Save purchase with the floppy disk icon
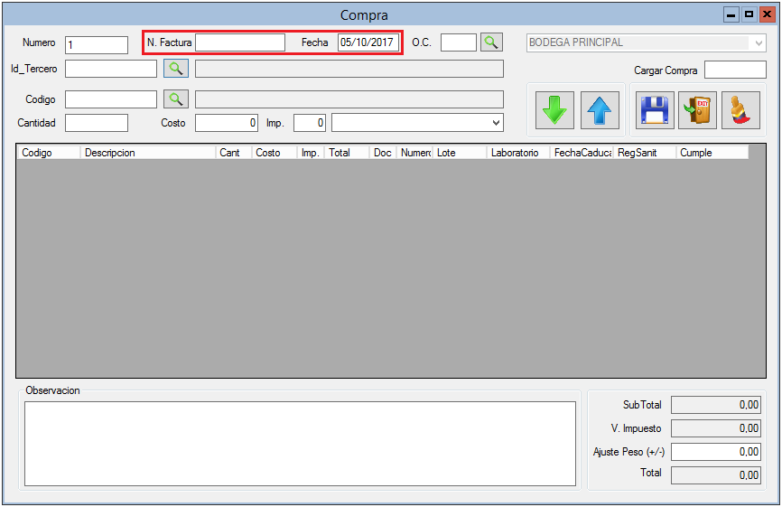 pos(655,109)
